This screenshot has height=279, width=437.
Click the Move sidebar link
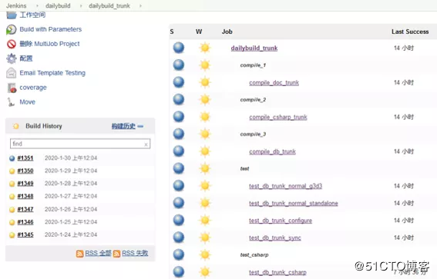(27, 102)
